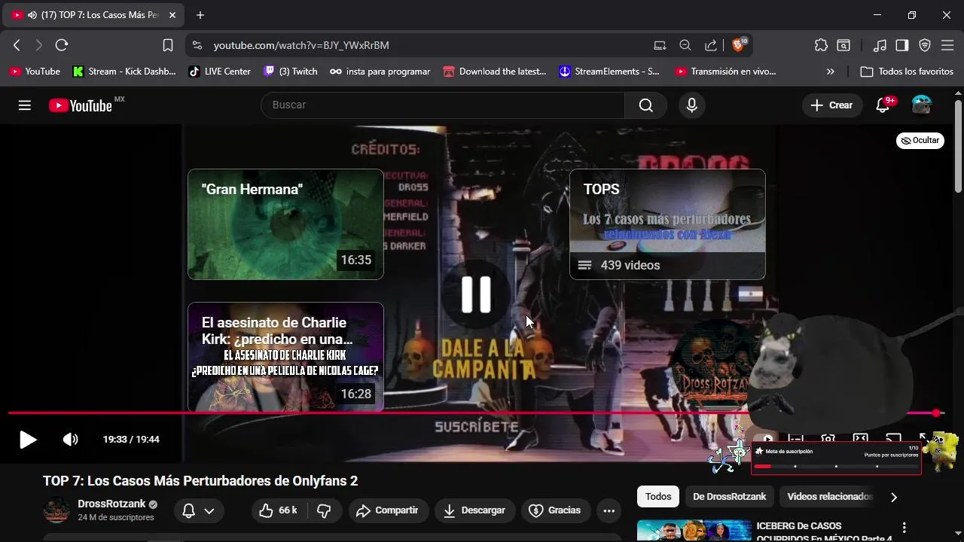
Task: Open options for ICEBERG De CASOS video
Action: (x=904, y=528)
